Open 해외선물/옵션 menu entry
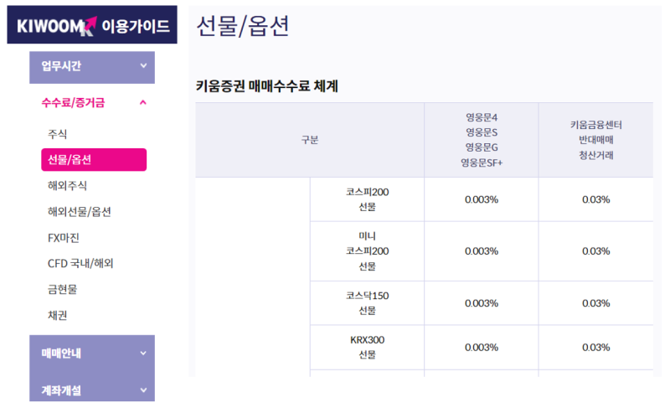 (x=80, y=212)
